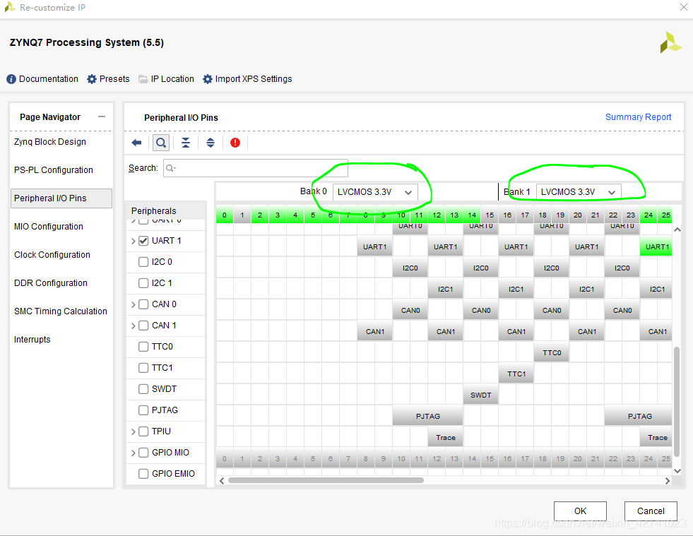693x536 pixels.
Task: Expand the GPIO MIO tree node
Action: point(133,453)
